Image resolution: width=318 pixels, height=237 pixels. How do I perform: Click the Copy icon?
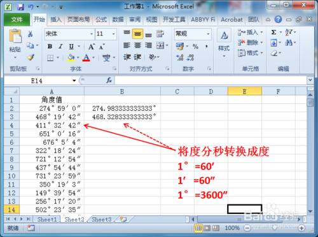coord(30,45)
